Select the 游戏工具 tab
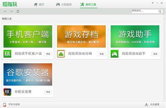The height and width of the screenshot is (108, 166). point(88,4)
